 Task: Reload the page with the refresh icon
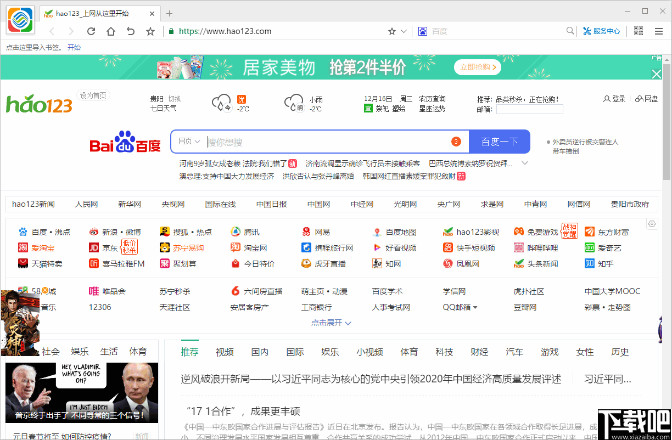pyautogui.click(x=91, y=31)
